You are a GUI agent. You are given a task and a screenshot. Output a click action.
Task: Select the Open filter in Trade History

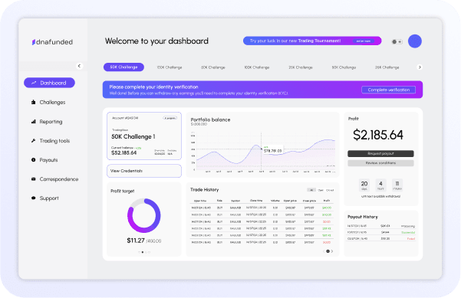tap(321, 190)
